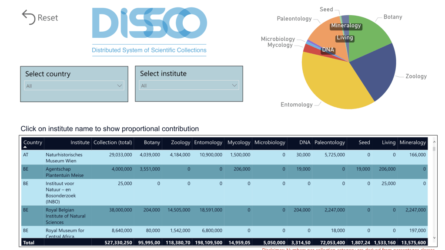Screen dimensions: 445x250
Task: Sort the table by the Country column header
Action: click(x=32, y=142)
